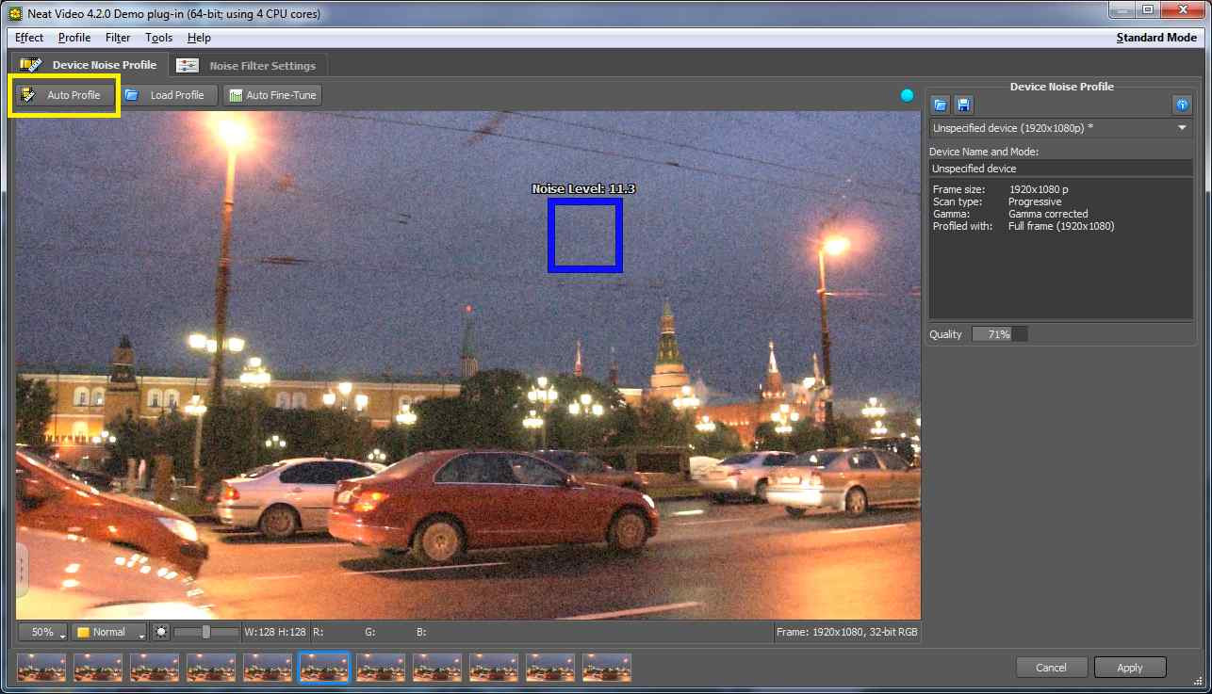
Task: Open the 50% zoom level dropdown
Action: (x=41, y=632)
